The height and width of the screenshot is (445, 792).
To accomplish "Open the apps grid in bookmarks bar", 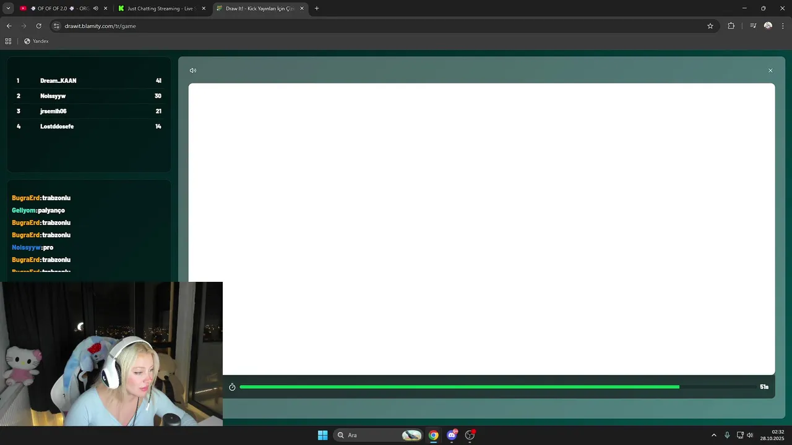I will coord(8,41).
